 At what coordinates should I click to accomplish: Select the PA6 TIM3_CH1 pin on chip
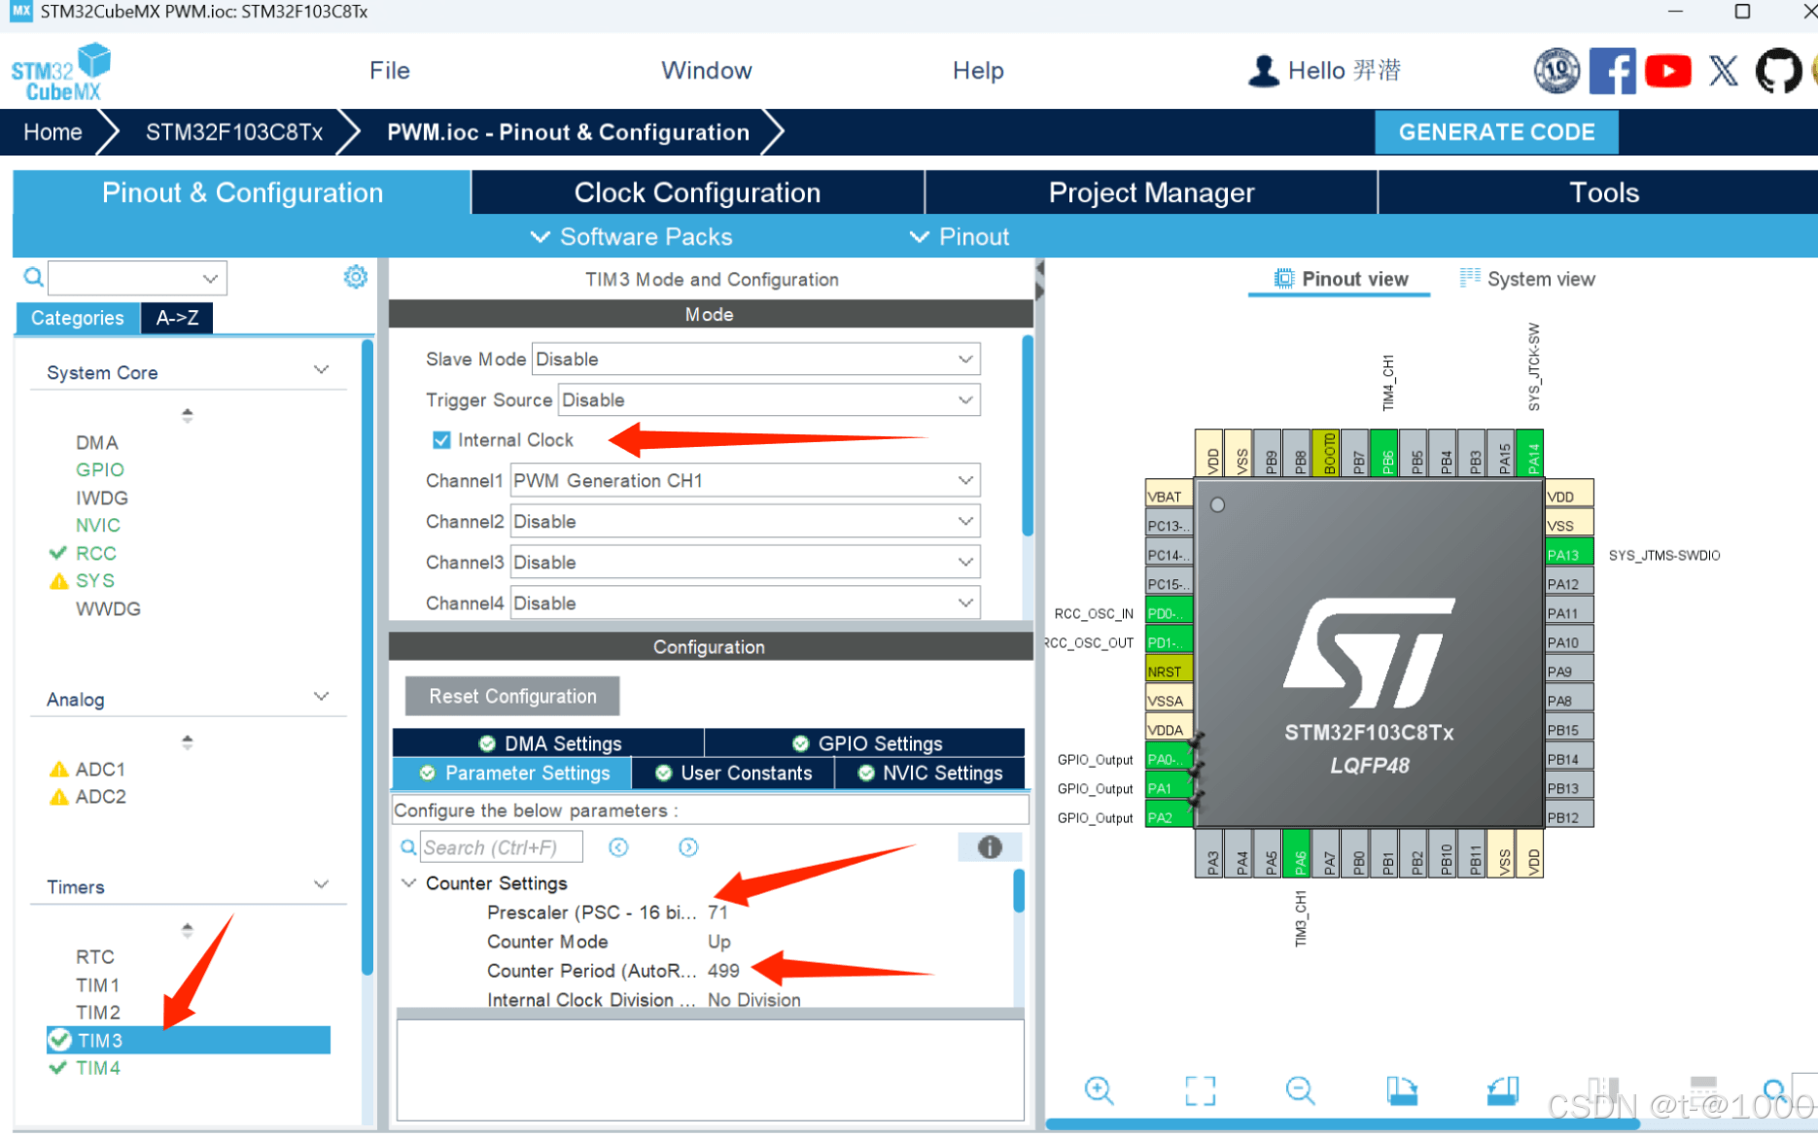pos(1297,853)
